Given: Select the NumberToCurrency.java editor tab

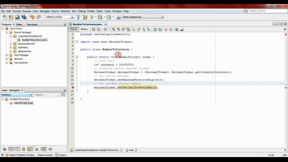Looking at the screenshot, I should (x=87, y=24).
